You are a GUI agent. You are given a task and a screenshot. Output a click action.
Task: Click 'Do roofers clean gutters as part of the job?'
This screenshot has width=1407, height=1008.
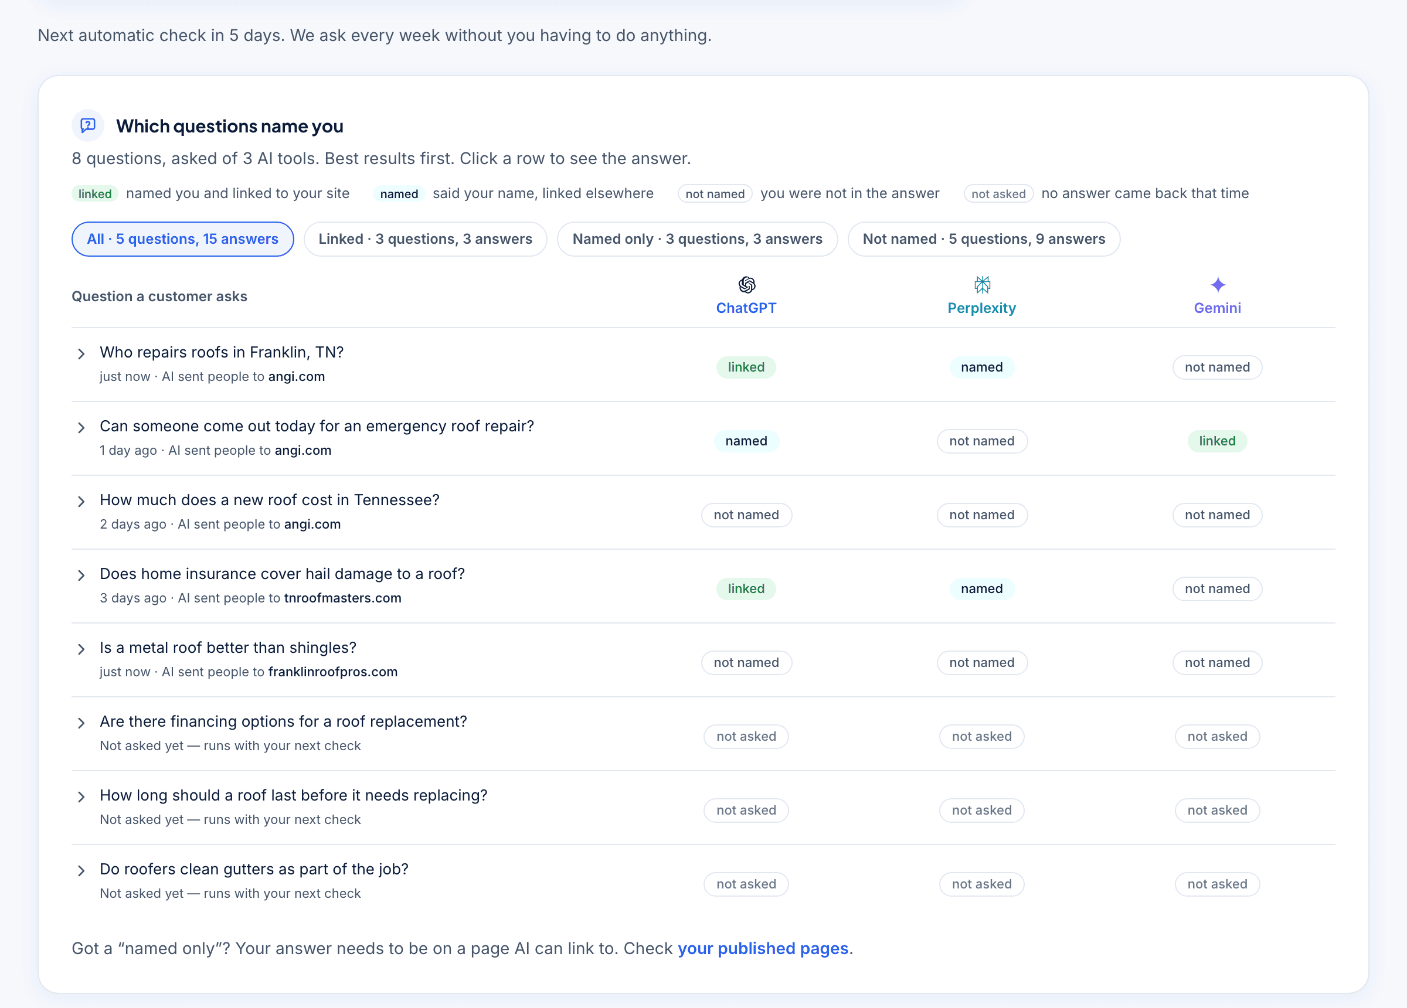[x=254, y=869]
